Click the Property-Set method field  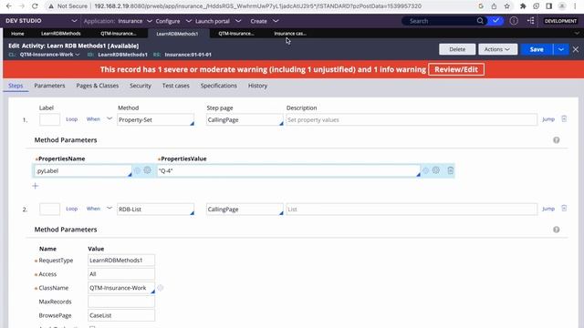[156, 119]
